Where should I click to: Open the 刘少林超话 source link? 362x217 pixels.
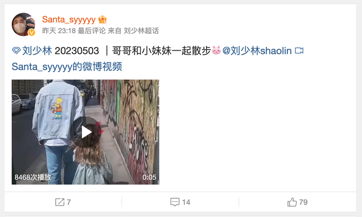coord(142,30)
